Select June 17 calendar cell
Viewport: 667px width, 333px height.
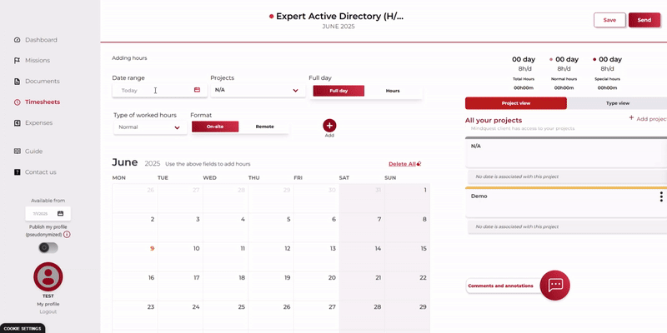pyautogui.click(x=180, y=286)
